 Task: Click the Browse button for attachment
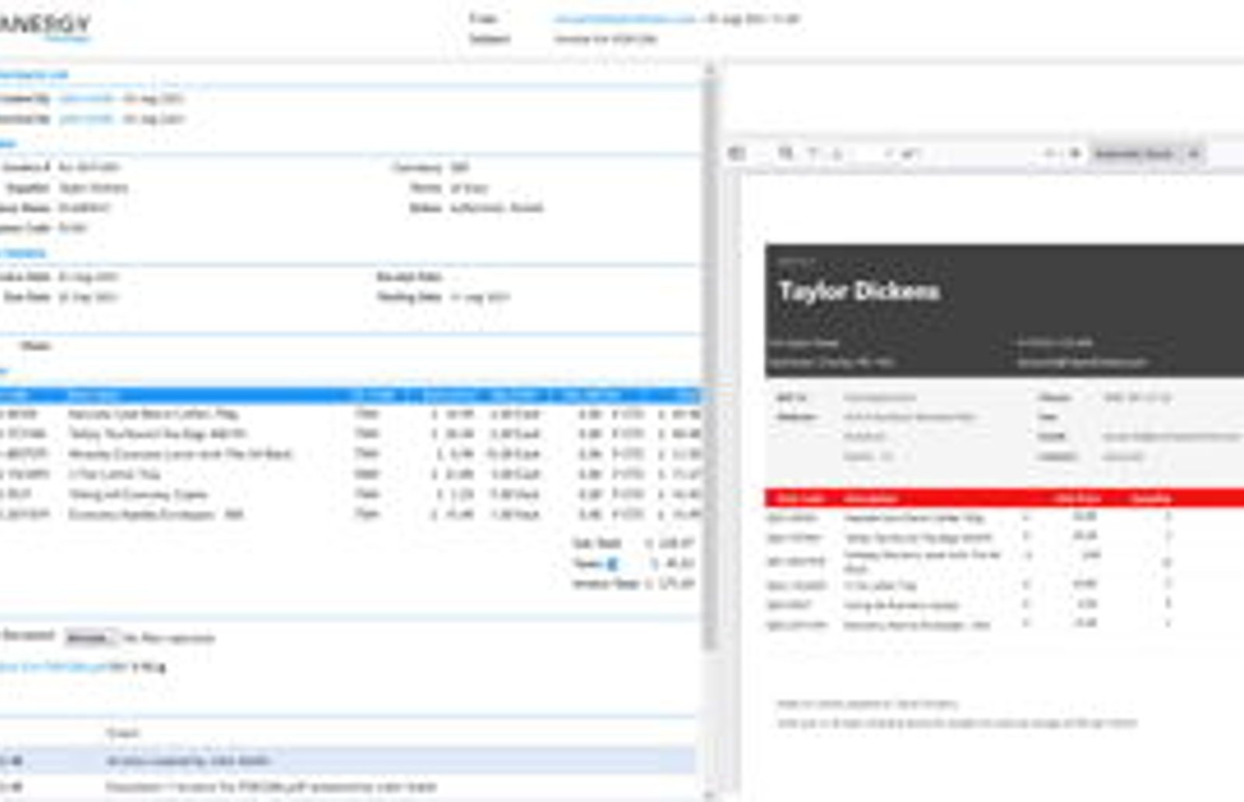click(x=90, y=638)
